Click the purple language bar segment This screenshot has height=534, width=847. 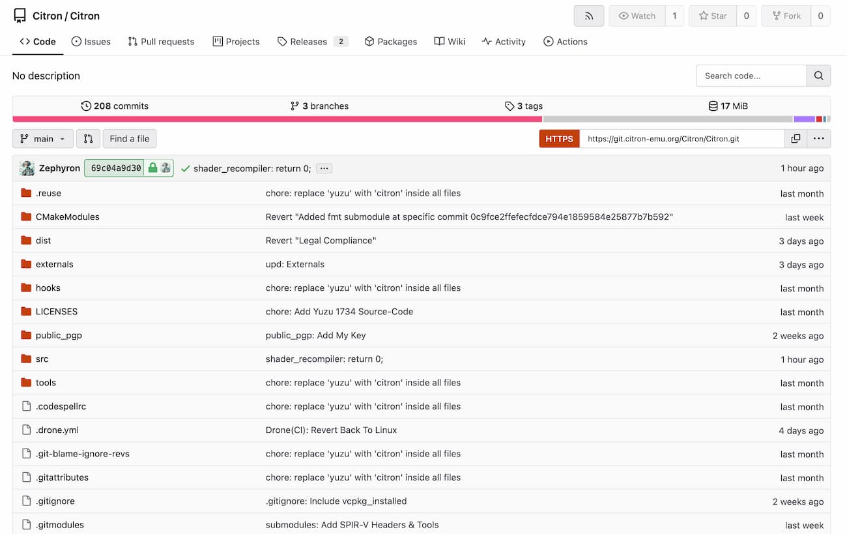click(804, 119)
